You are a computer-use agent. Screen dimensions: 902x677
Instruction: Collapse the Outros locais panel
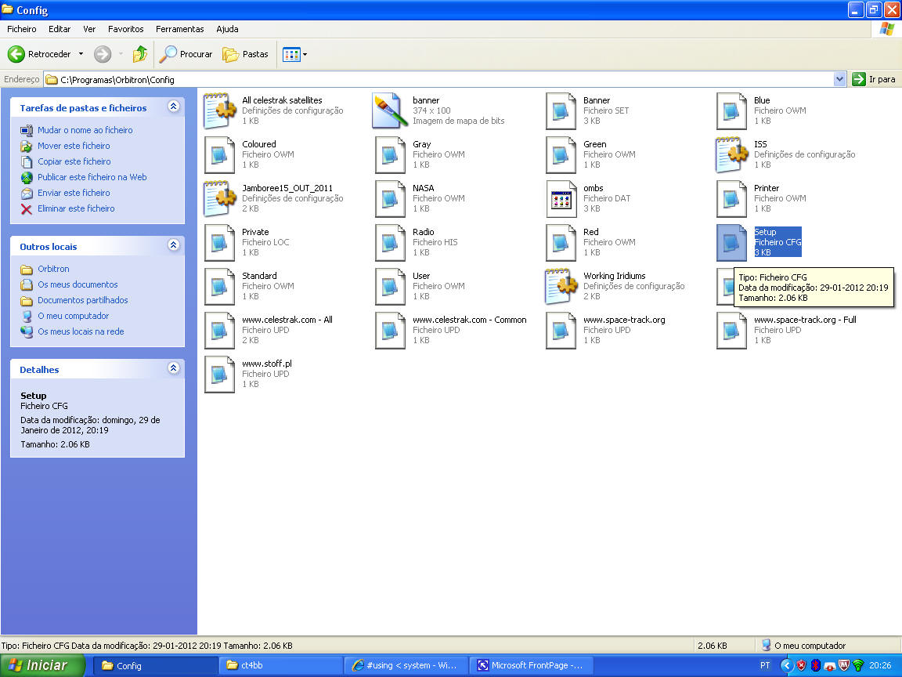(x=173, y=245)
